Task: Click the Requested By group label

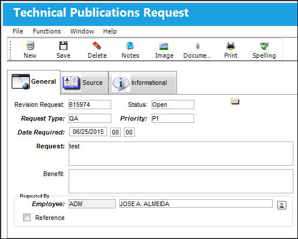Action: pyautogui.click(x=35, y=196)
